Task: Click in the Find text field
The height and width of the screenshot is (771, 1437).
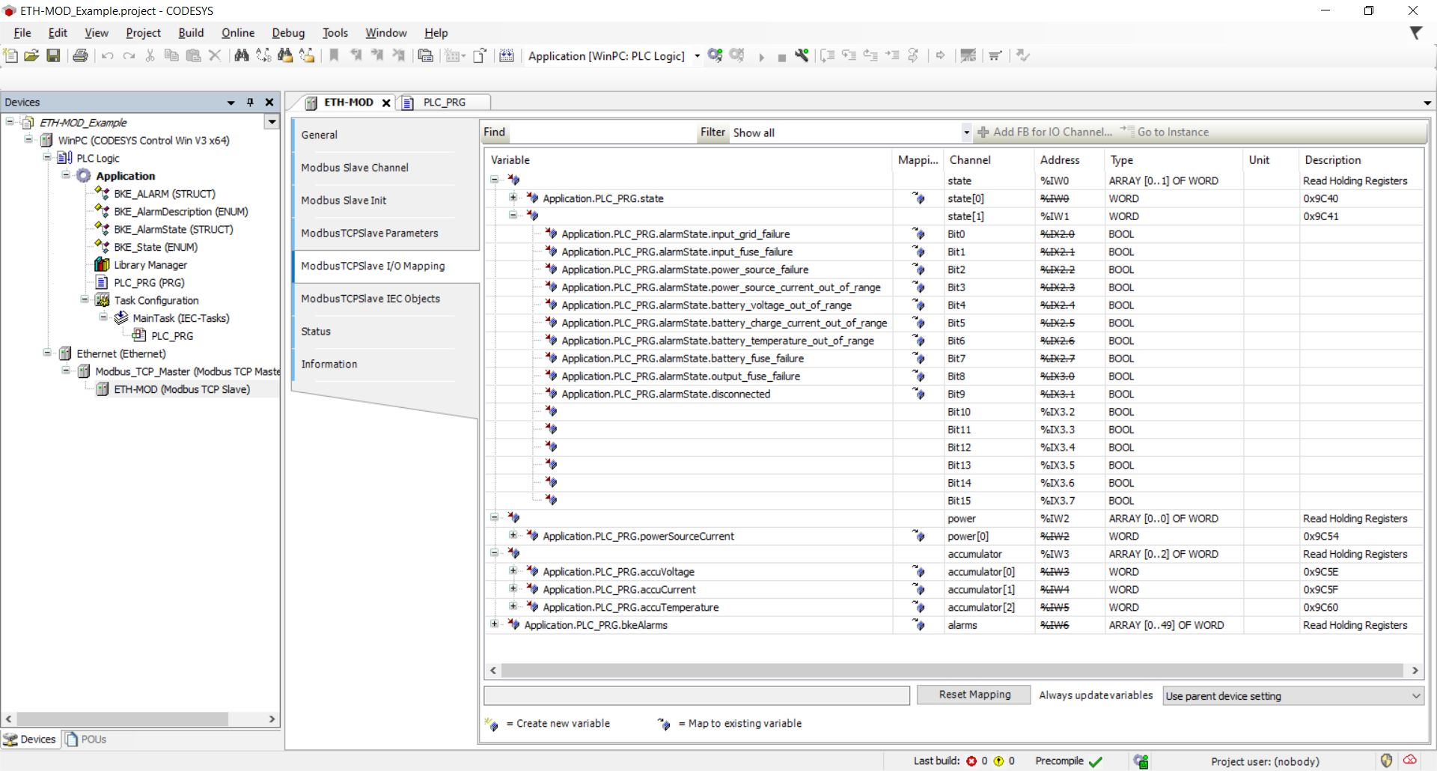Action: pyautogui.click(x=602, y=132)
